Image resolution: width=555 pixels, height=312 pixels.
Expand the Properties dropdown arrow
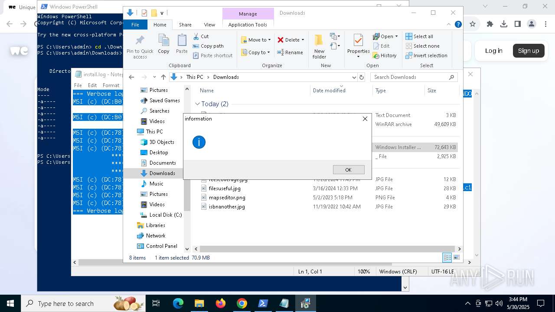[x=358, y=57]
